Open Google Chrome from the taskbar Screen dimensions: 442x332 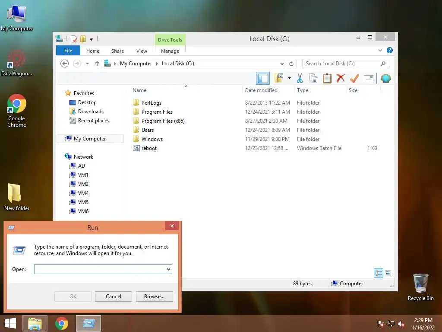pyautogui.click(x=61, y=323)
